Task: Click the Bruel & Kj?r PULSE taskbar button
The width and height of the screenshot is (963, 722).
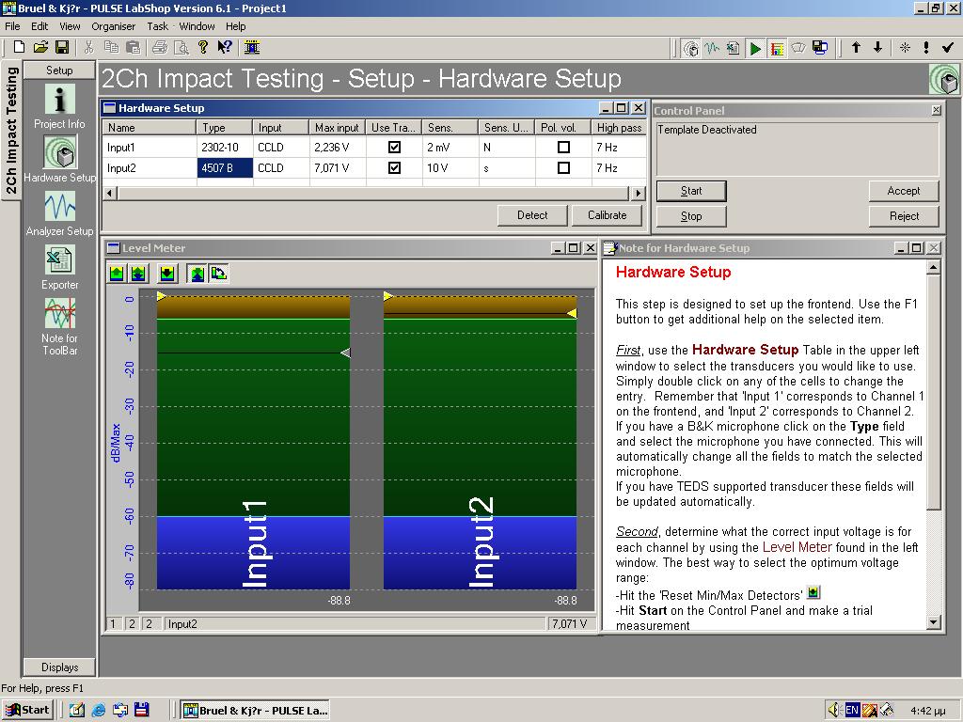Action: coord(256,711)
